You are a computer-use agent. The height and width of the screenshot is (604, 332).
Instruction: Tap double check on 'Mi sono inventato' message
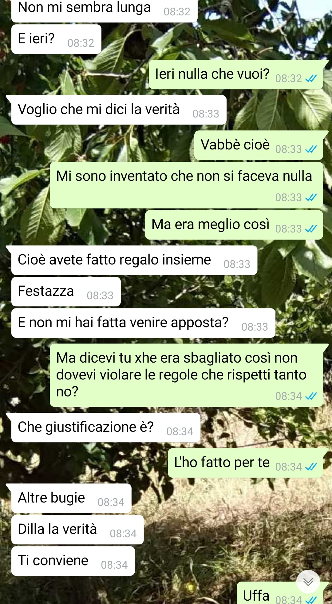[x=311, y=197]
